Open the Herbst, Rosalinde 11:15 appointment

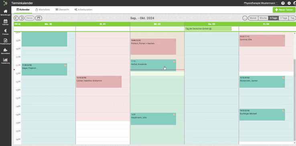pyautogui.click(x=153, y=65)
